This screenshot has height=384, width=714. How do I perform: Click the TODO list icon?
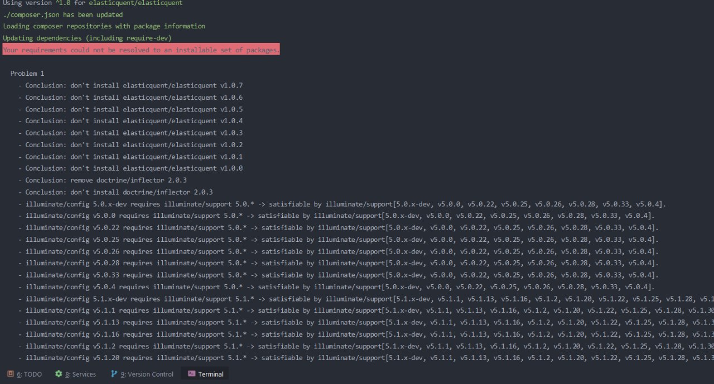point(11,374)
